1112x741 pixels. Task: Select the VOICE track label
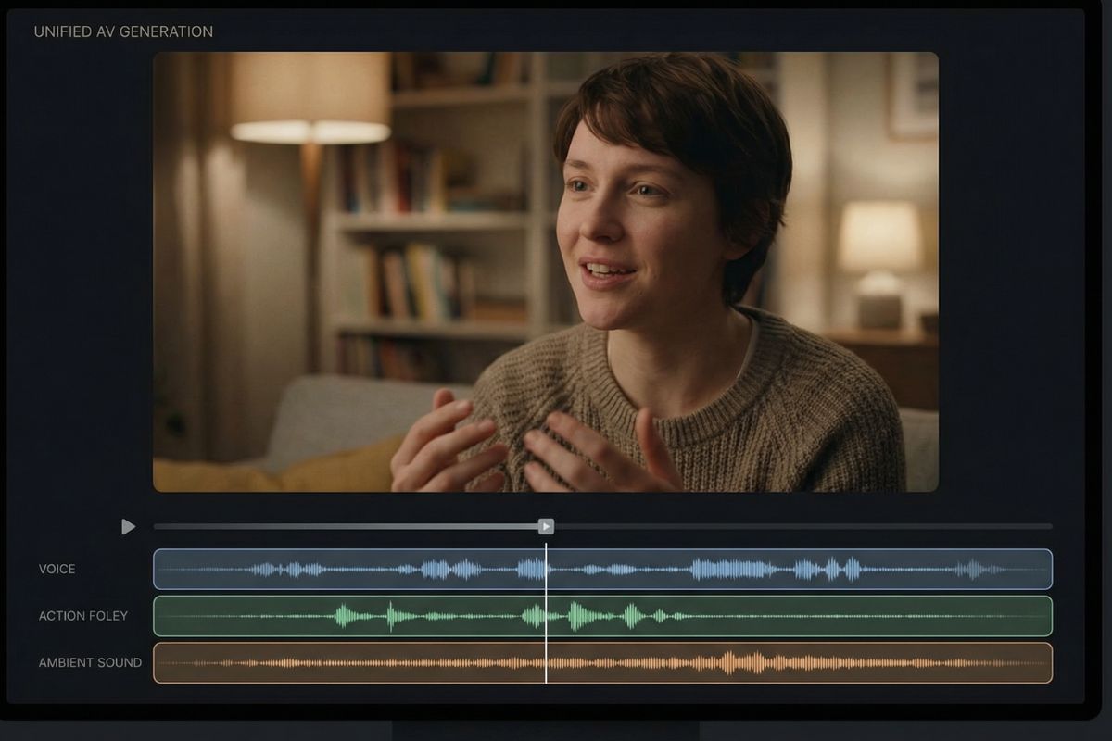[57, 570]
